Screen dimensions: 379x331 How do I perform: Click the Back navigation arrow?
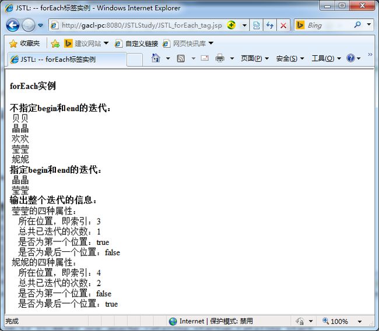tap(13, 25)
